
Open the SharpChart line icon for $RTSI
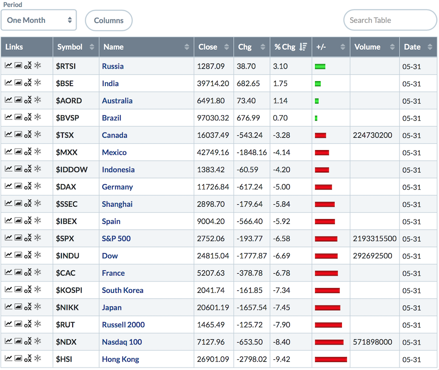pos(8,65)
